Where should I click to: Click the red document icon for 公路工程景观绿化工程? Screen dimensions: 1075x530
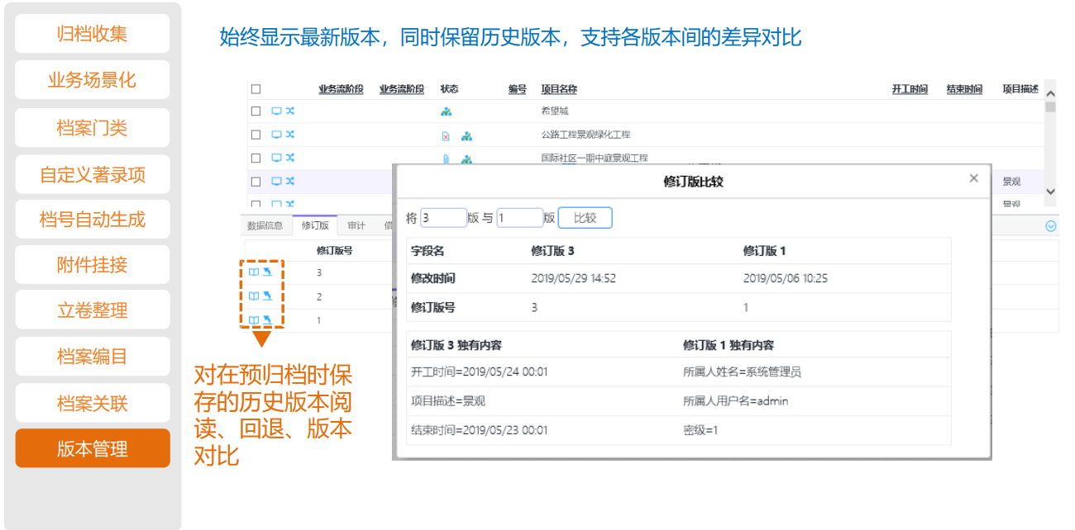click(446, 136)
